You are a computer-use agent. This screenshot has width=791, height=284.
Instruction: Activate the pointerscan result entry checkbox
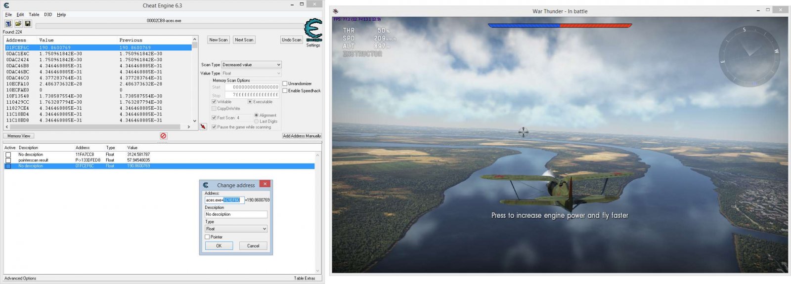point(8,160)
